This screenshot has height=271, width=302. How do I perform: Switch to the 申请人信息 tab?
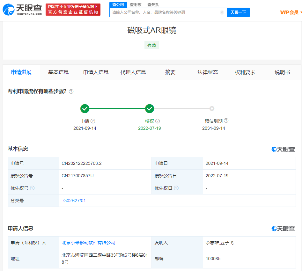point(96,72)
